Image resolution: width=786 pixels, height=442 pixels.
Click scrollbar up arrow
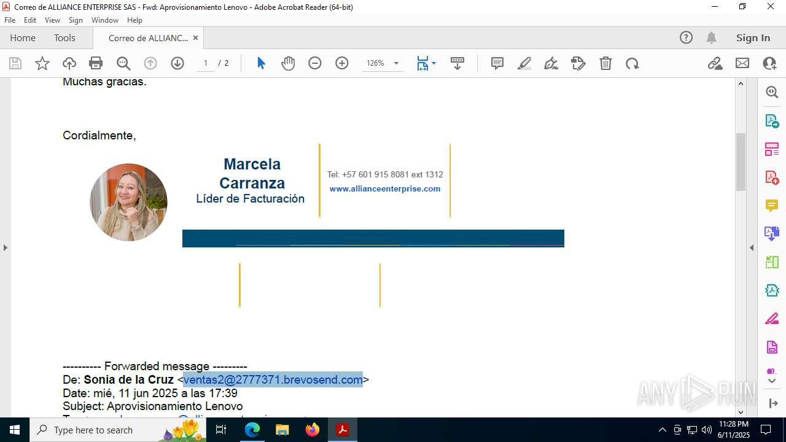741,83
